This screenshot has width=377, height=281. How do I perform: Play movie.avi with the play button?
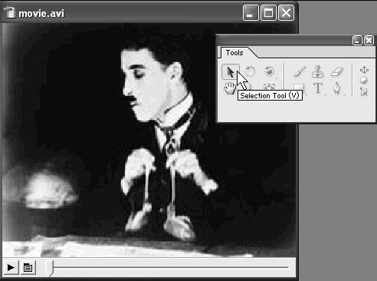coord(11,268)
